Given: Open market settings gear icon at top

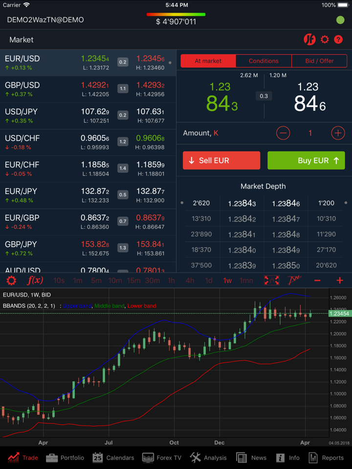Looking at the screenshot, I should (x=325, y=40).
